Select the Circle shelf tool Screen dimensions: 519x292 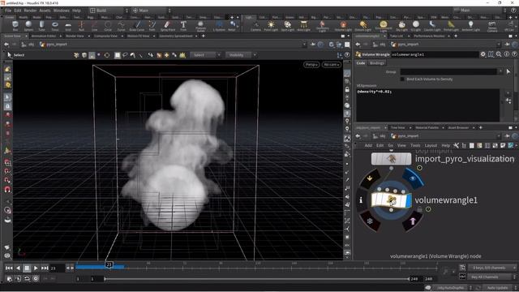coord(108,26)
